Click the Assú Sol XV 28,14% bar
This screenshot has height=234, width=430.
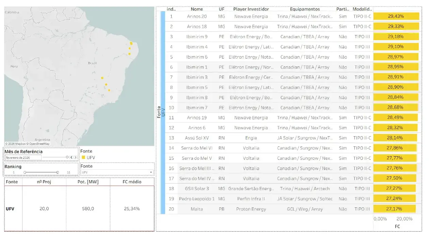(395, 138)
